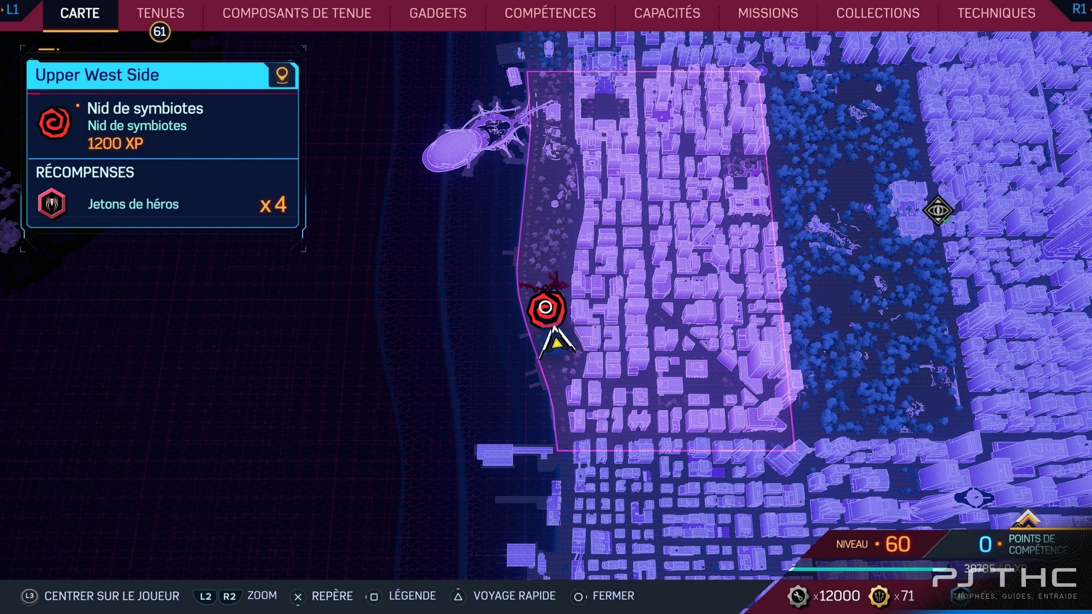Open the COMPÉTENCES tab
This screenshot has width=1092, height=614.
click(550, 13)
